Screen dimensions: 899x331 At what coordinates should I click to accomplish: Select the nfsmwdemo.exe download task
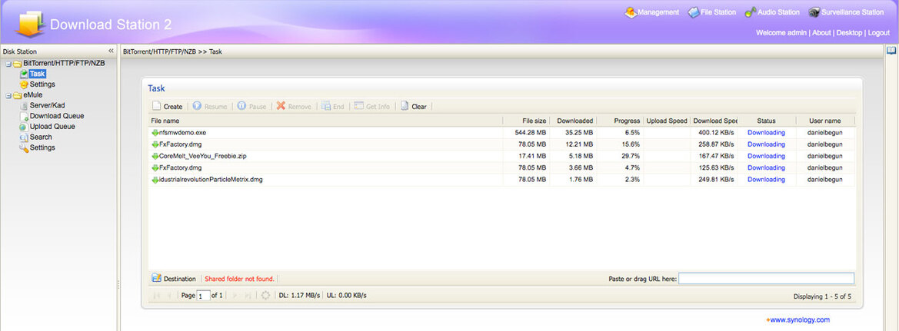tap(501, 132)
